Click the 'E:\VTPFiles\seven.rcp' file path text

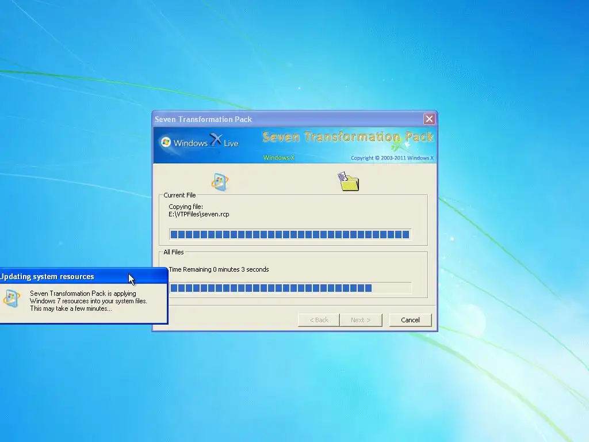click(x=198, y=214)
